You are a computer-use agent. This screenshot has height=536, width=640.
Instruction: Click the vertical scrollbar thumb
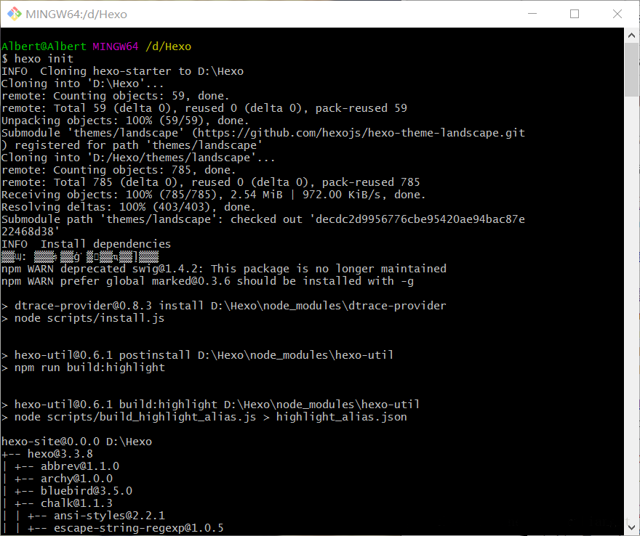point(631,69)
